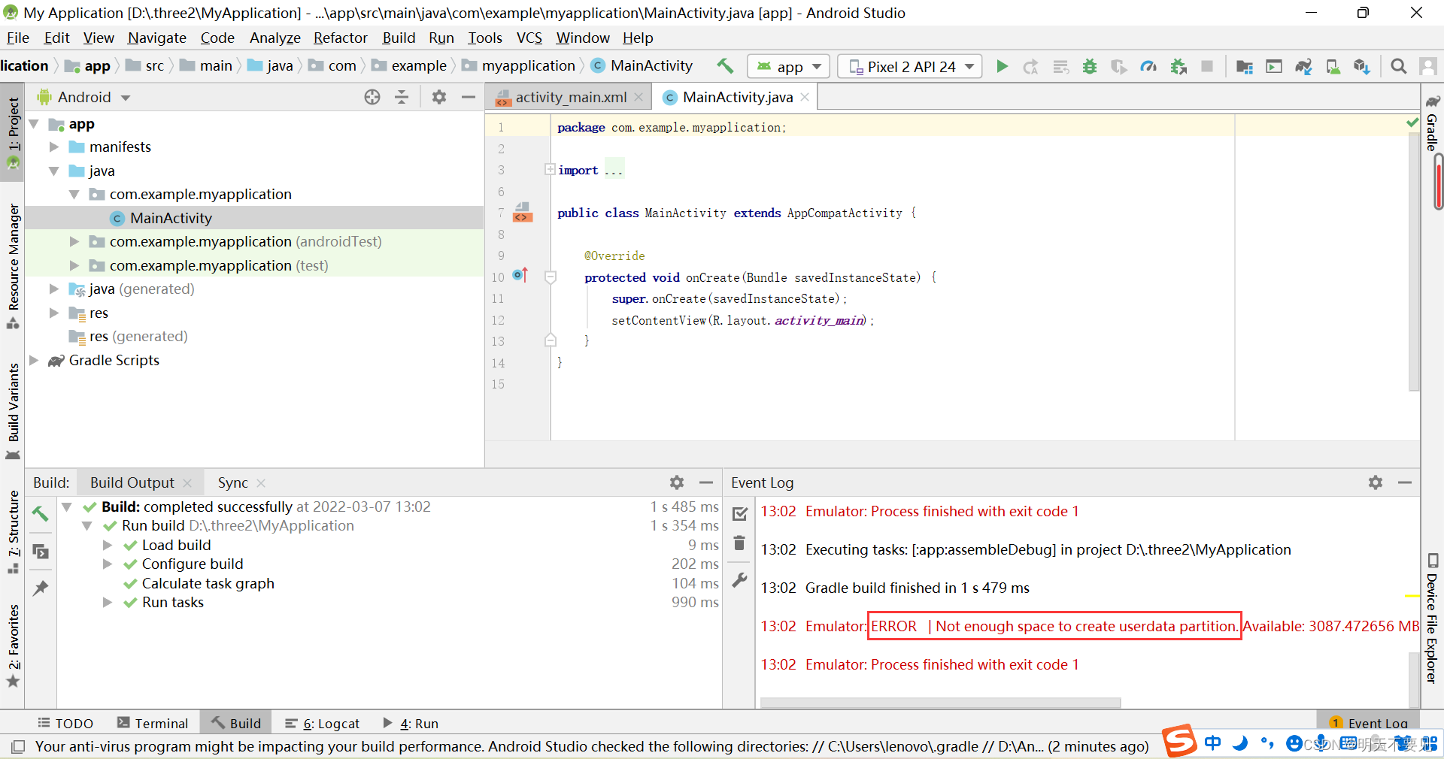This screenshot has width=1444, height=759.
Task: Click the Event Log horizontal scrollbar
Action: click(940, 703)
